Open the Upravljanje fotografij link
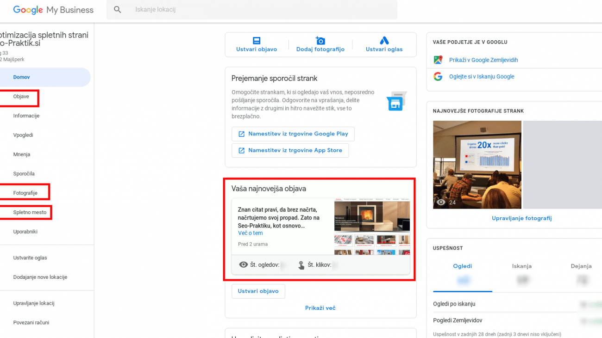Image resolution: width=602 pixels, height=338 pixels. pyautogui.click(x=521, y=218)
